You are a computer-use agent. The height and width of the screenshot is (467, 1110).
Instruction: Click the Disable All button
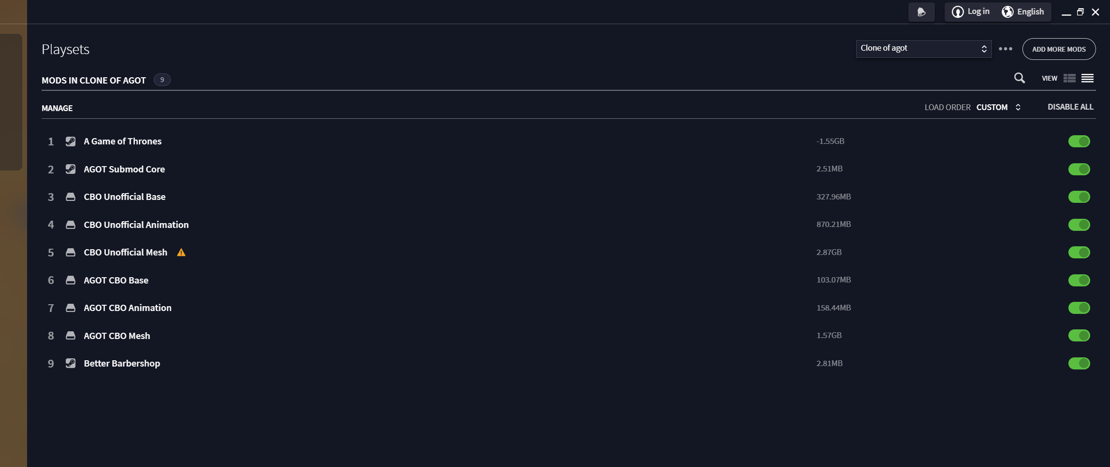(1070, 107)
